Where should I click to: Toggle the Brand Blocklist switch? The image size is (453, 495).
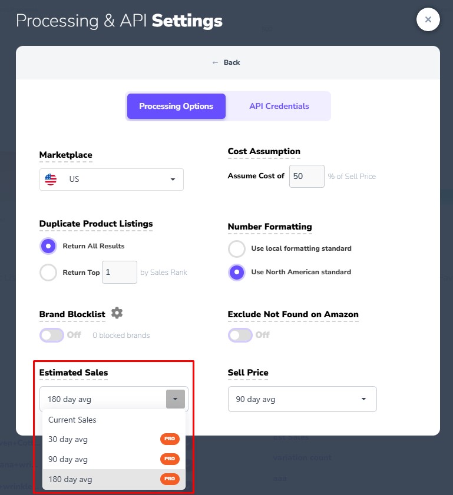[51, 335]
